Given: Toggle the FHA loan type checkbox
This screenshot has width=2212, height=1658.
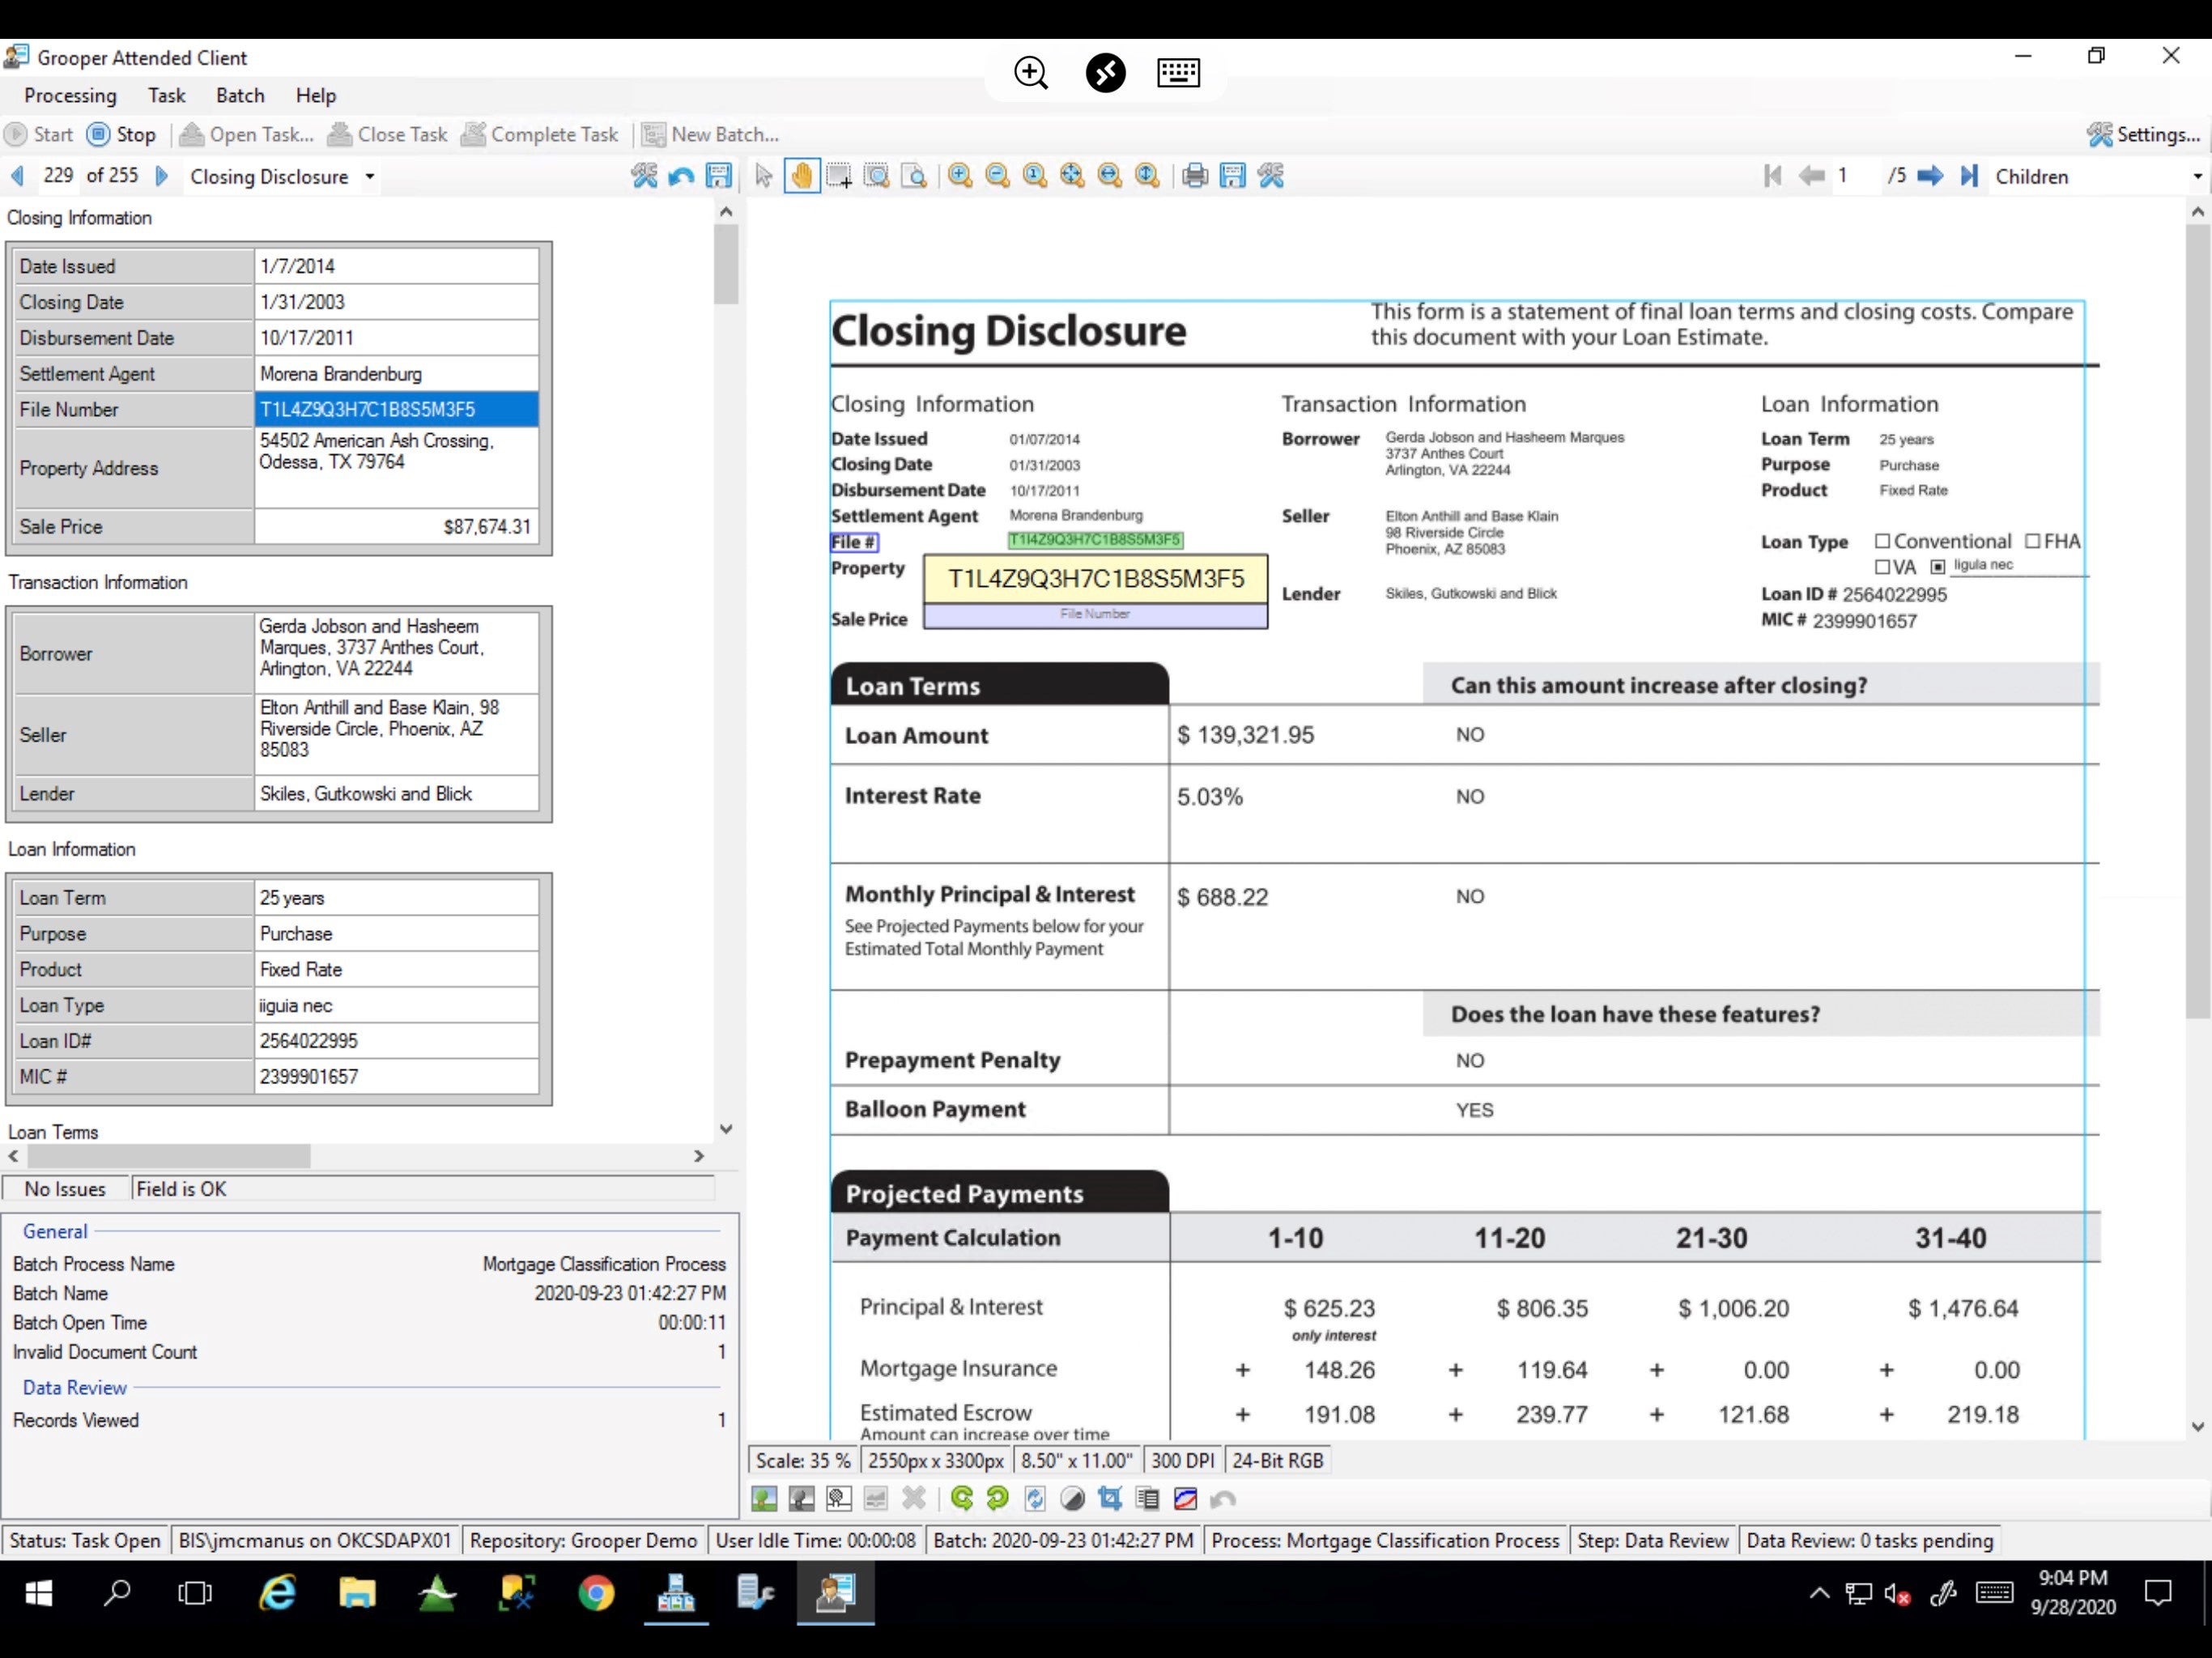Looking at the screenshot, I should click(x=2032, y=541).
